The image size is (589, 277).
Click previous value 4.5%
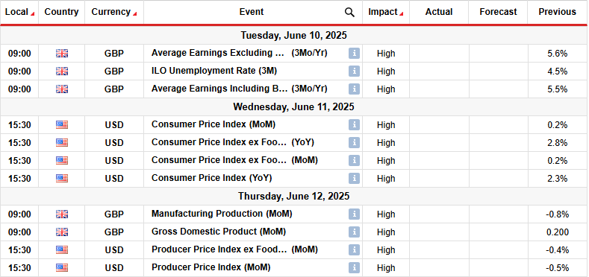[x=558, y=71]
